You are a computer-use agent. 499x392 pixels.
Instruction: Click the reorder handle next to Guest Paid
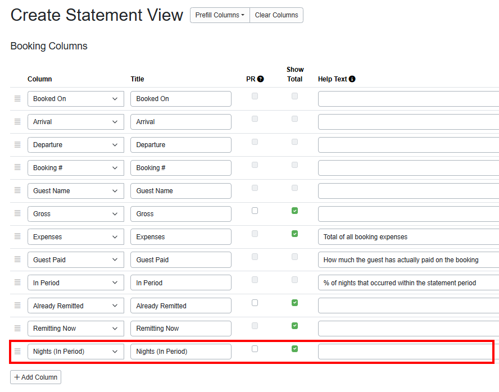coord(17,260)
